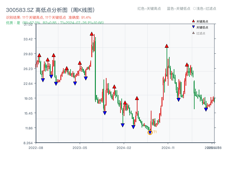This screenshot has width=238, height=178.
Task: Select the red high marker at the tallest 2023 peak
Action: tap(92, 34)
